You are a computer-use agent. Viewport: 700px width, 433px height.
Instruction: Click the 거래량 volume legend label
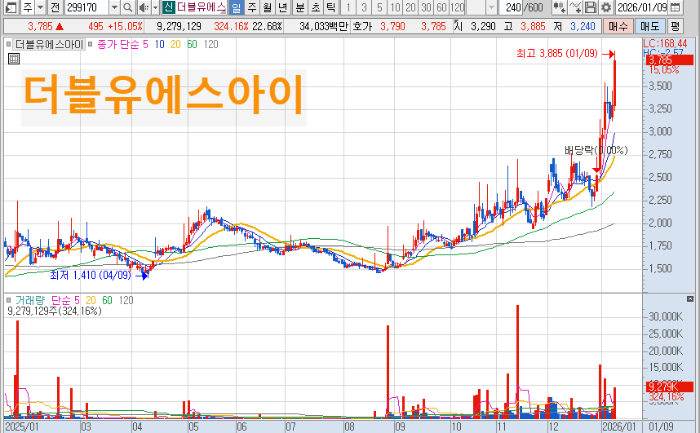30,300
